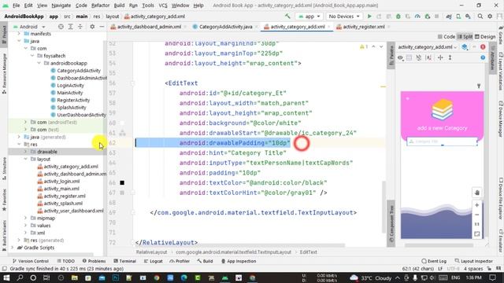504x283 pixels.
Task: Open the VCS menu
Action: pos(163,6)
